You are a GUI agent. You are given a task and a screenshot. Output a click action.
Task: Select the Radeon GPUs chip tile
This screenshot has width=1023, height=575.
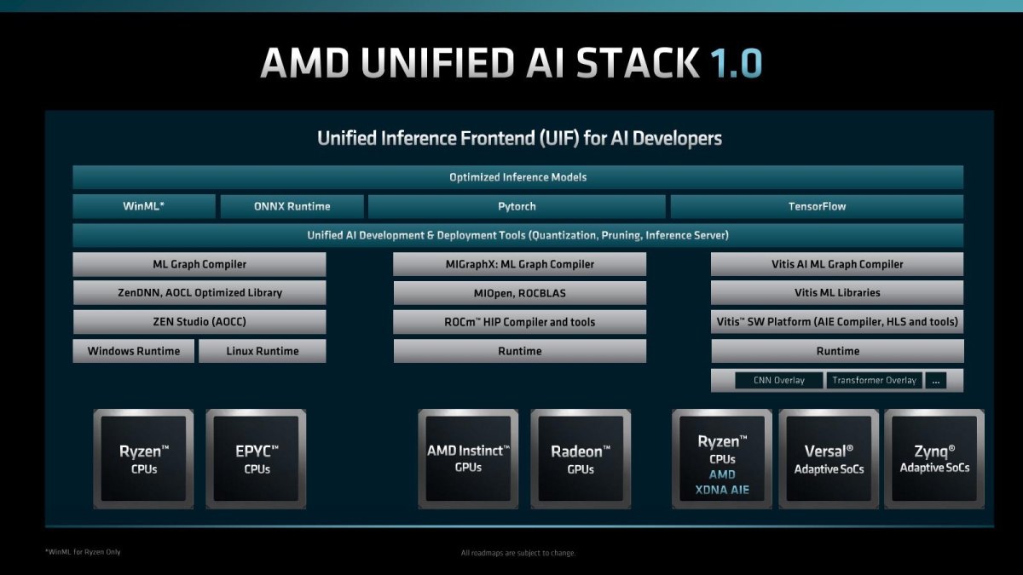pyautogui.click(x=581, y=458)
